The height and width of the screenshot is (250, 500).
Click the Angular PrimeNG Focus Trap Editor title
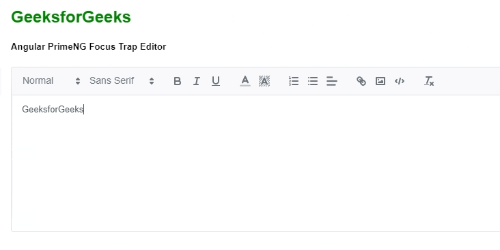click(88, 47)
